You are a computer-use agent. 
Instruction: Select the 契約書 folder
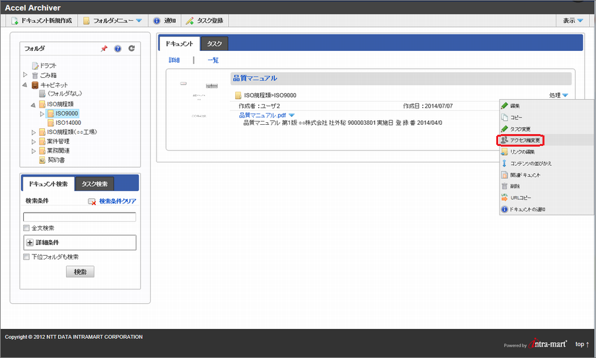[x=52, y=160]
